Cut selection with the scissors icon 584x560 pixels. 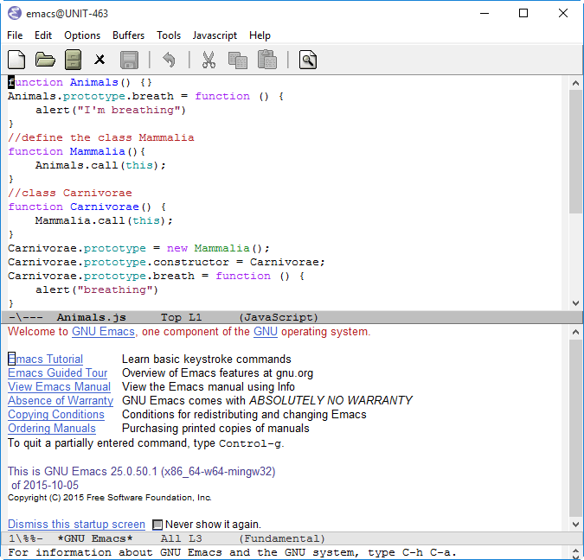point(209,60)
